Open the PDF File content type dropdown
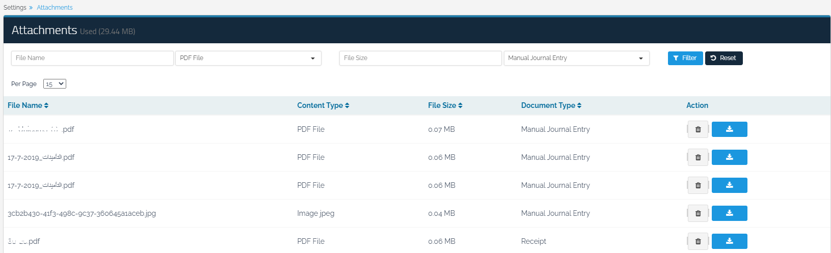The width and height of the screenshot is (831, 253). click(248, 58)
